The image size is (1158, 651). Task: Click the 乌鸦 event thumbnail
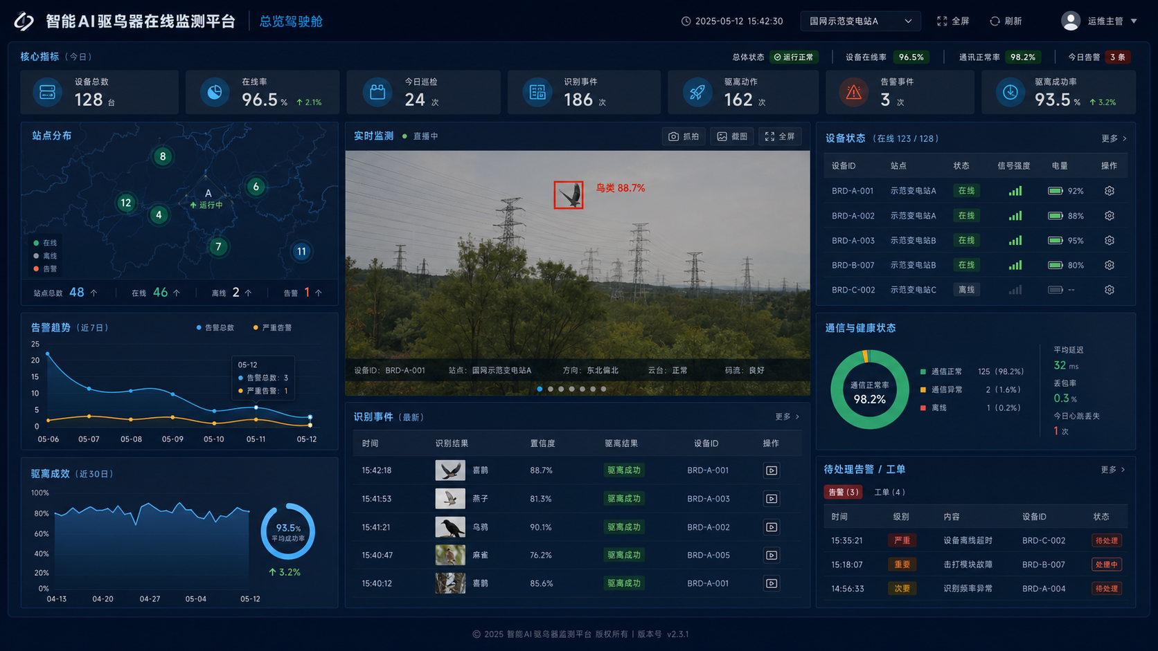450,527
